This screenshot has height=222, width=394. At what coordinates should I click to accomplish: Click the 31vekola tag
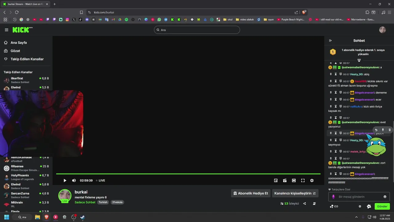coord(117,202)
